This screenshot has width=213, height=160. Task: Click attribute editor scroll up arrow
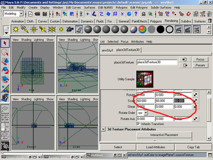pyautogui.click(x=209, y=92)
